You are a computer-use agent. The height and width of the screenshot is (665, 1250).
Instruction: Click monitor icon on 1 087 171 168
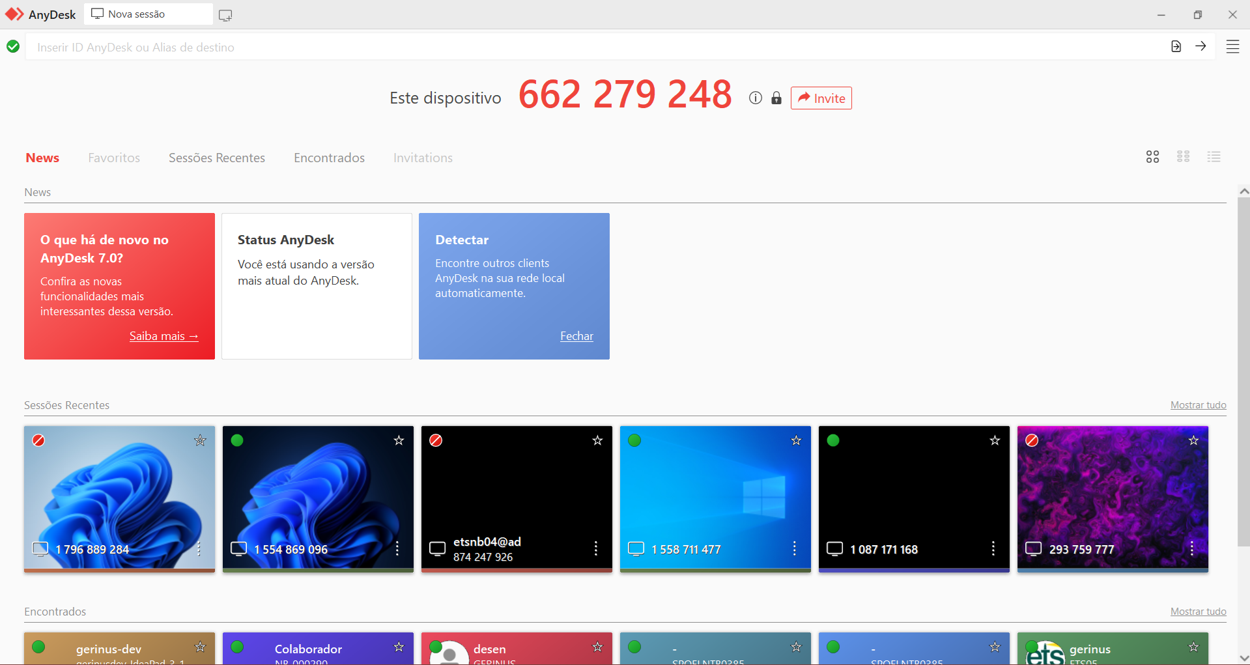(834, 549)
